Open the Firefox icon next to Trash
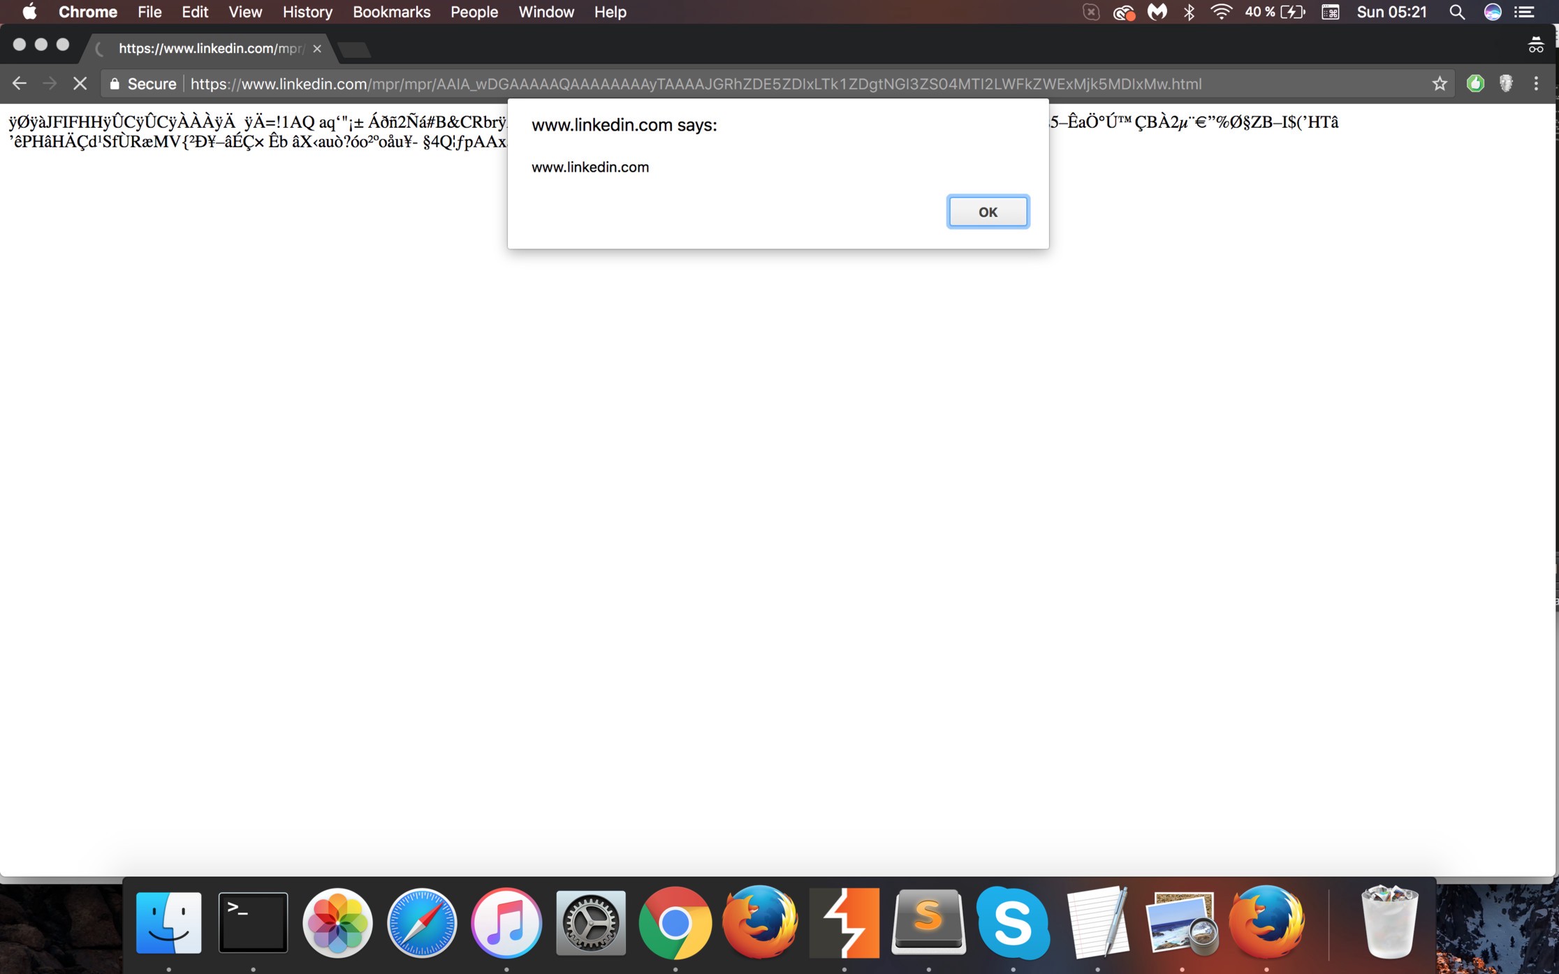The image size is (1559, 974). (1266, 922)
